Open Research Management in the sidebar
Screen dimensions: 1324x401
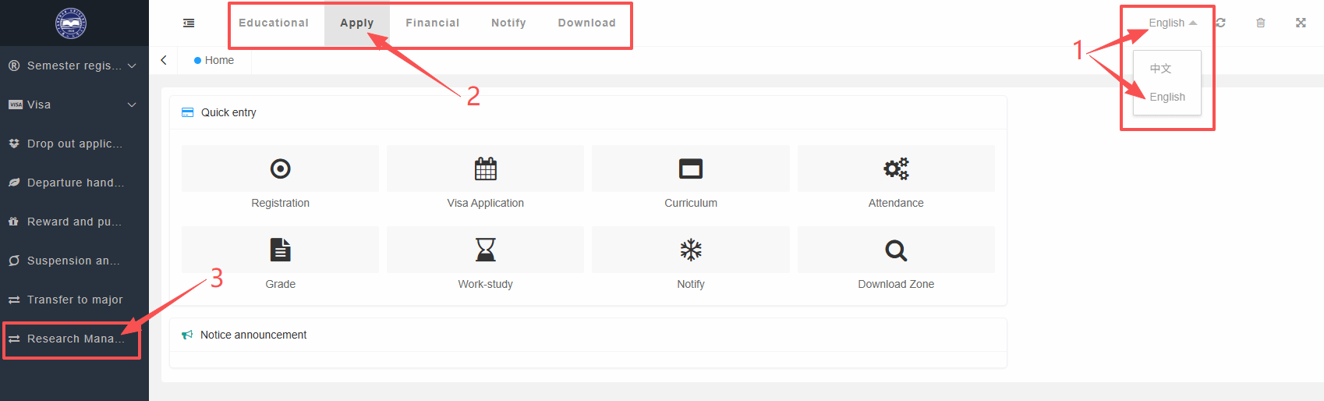[x=74, y=339]
